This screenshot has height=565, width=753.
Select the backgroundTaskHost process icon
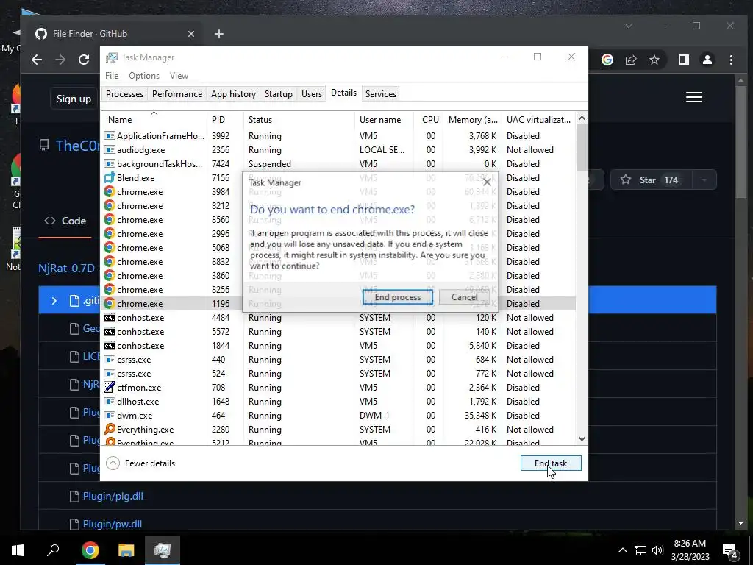click(110, 164)
